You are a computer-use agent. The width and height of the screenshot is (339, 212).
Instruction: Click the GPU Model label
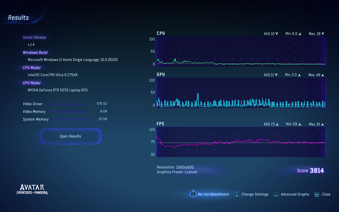pyautogui.click(x=32, y=83)
